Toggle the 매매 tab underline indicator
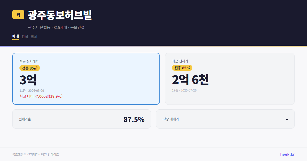 coord(16,39)
